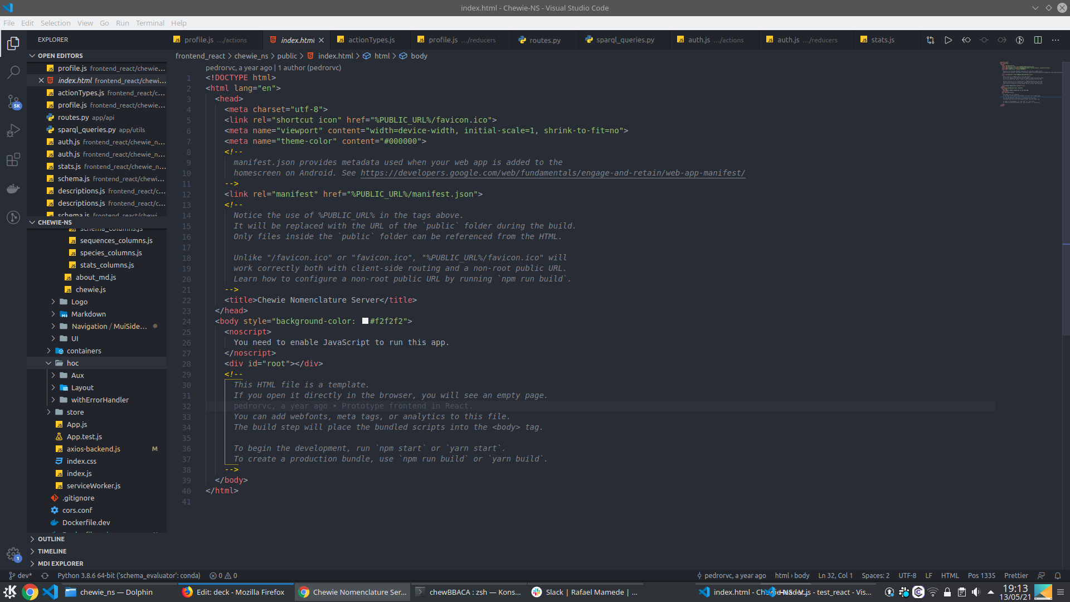Image resolution: width=1070 pixels, height=602 pixels.
Task: Open the Extensions view icon
Action: [13, 160]
